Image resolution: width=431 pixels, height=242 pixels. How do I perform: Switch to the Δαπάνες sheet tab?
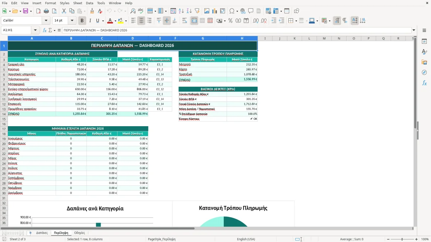[42, 233]
